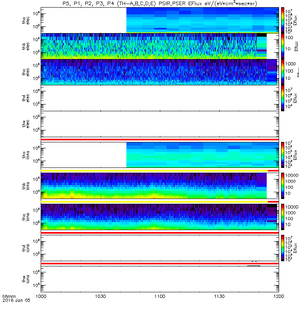Image resolution: width=299 pixels, height=319 pixels.
Task: Click the yellow status bar above thb ions panel
Action: click(154, 171)
